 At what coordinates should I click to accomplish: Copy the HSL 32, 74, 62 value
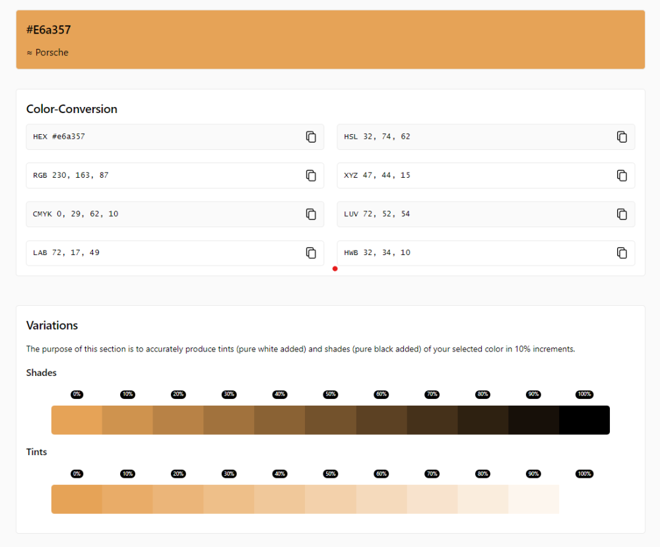pos(622,137)
